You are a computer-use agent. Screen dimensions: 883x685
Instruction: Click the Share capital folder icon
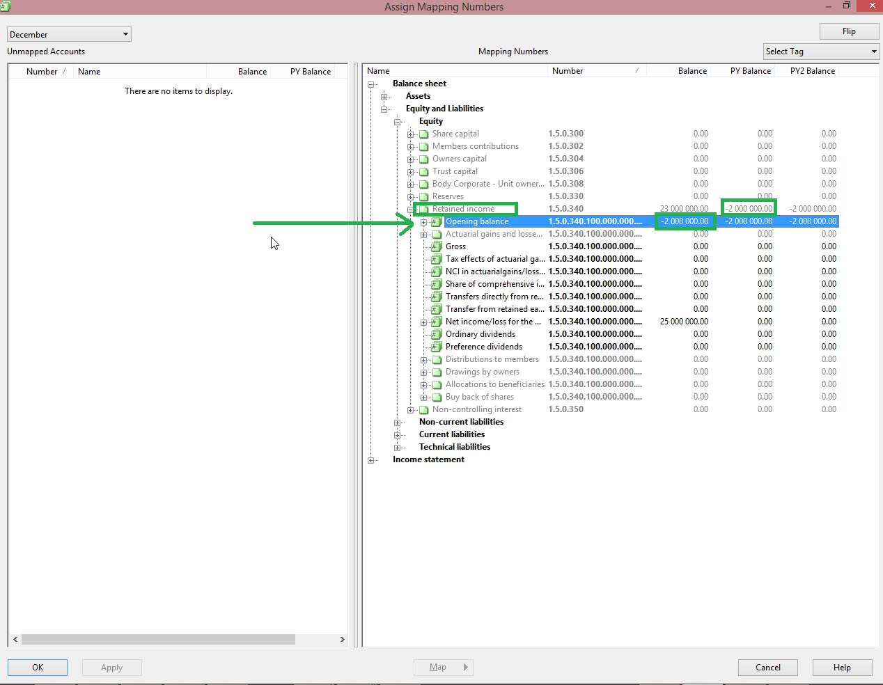coord(423,134)
